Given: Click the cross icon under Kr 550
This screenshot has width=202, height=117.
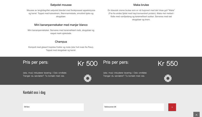Looking at the screenshot, I should (x=168, y=78).
